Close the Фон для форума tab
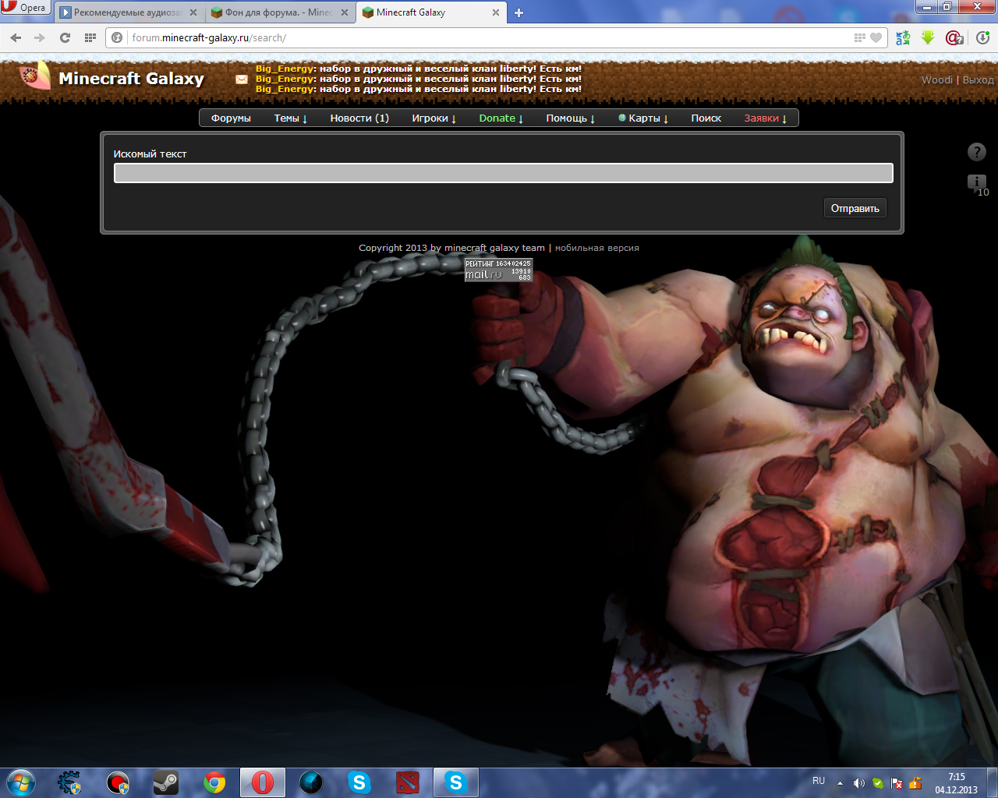The image size is (998, 798). tap(345, 12)
